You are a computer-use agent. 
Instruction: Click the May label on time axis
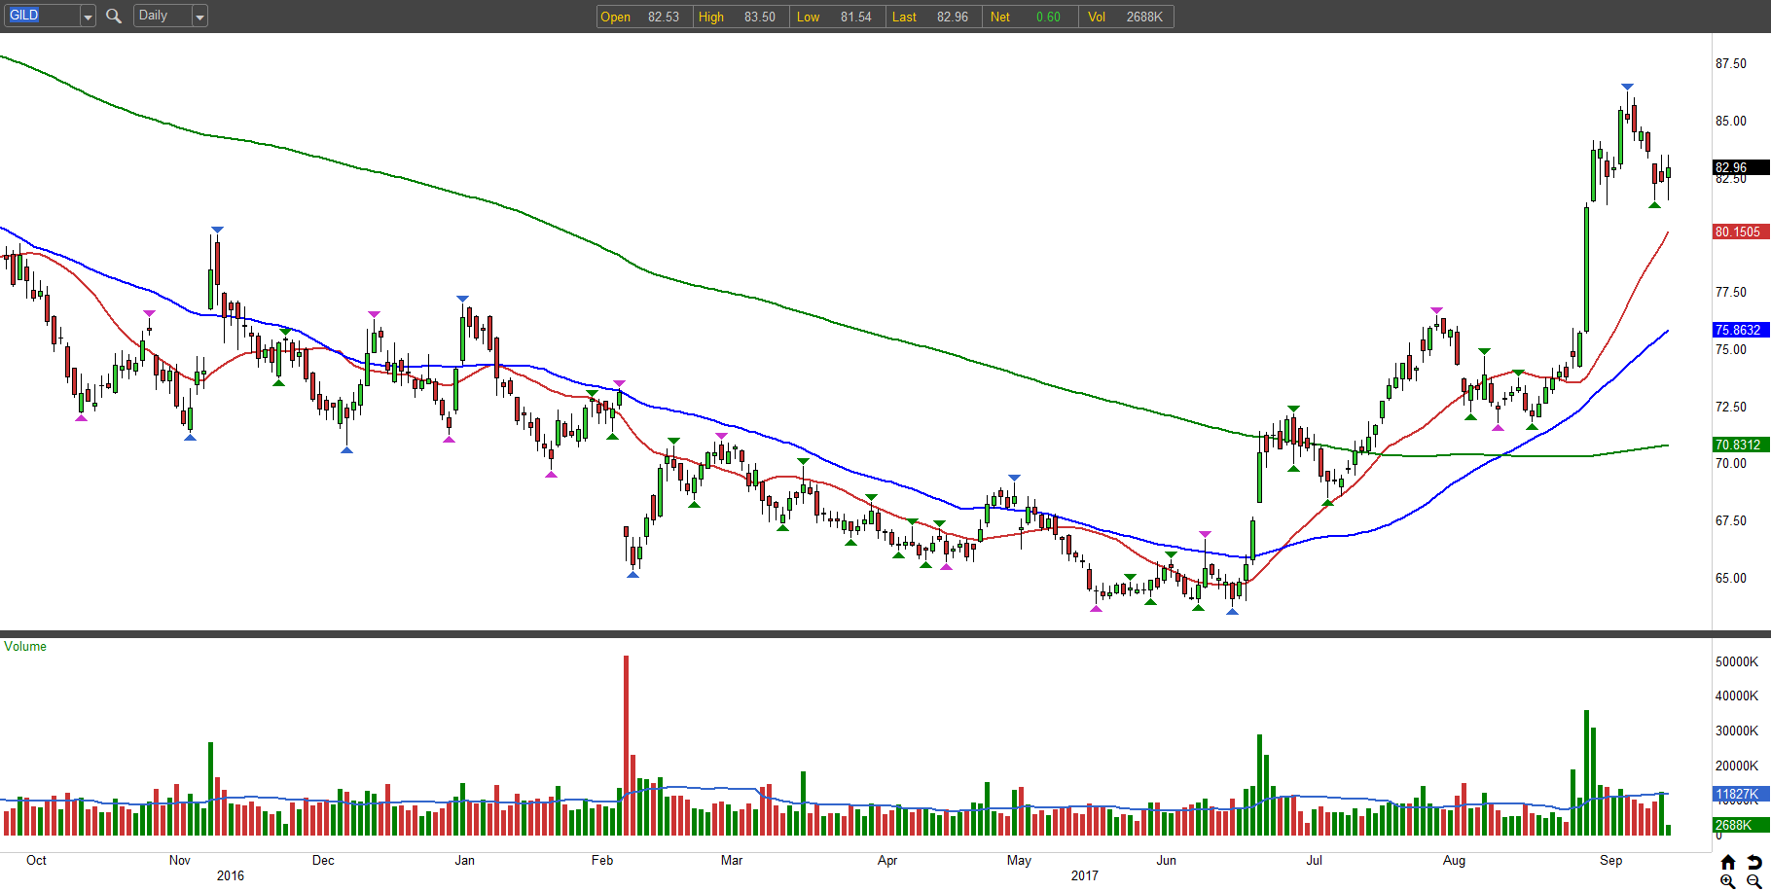click(x=1019, y=860)
